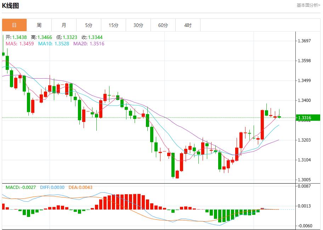Click the 0.0087 MACD axis label
Screen dimensions: 323x230
304,186
